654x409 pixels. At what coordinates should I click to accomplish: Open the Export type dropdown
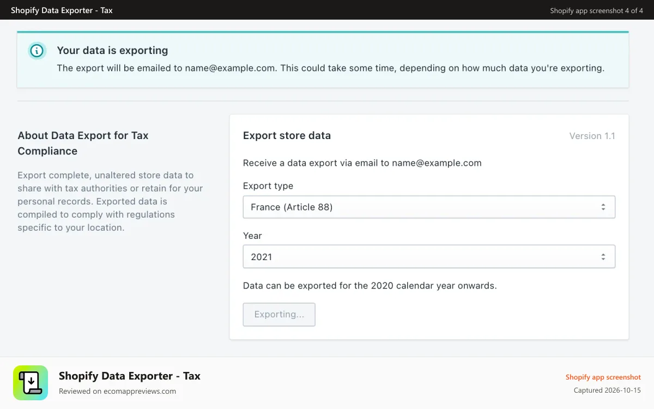pos(429,207)
